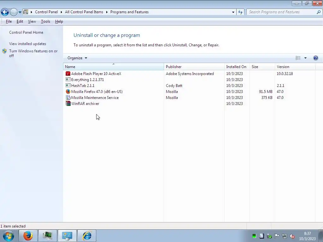
Task: Open the Edit menu
Action: 20,21
